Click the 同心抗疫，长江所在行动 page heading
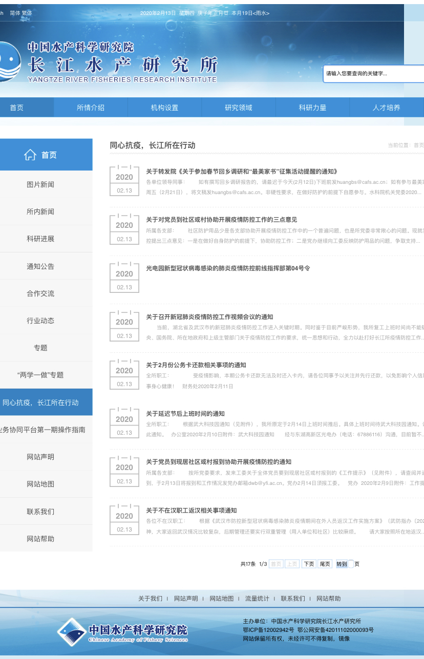Screen dimensions: 424x659 point(153,145)
